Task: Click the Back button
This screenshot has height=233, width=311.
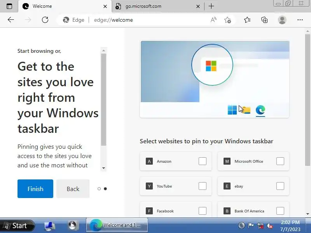Action: click(x=73, y=189)
